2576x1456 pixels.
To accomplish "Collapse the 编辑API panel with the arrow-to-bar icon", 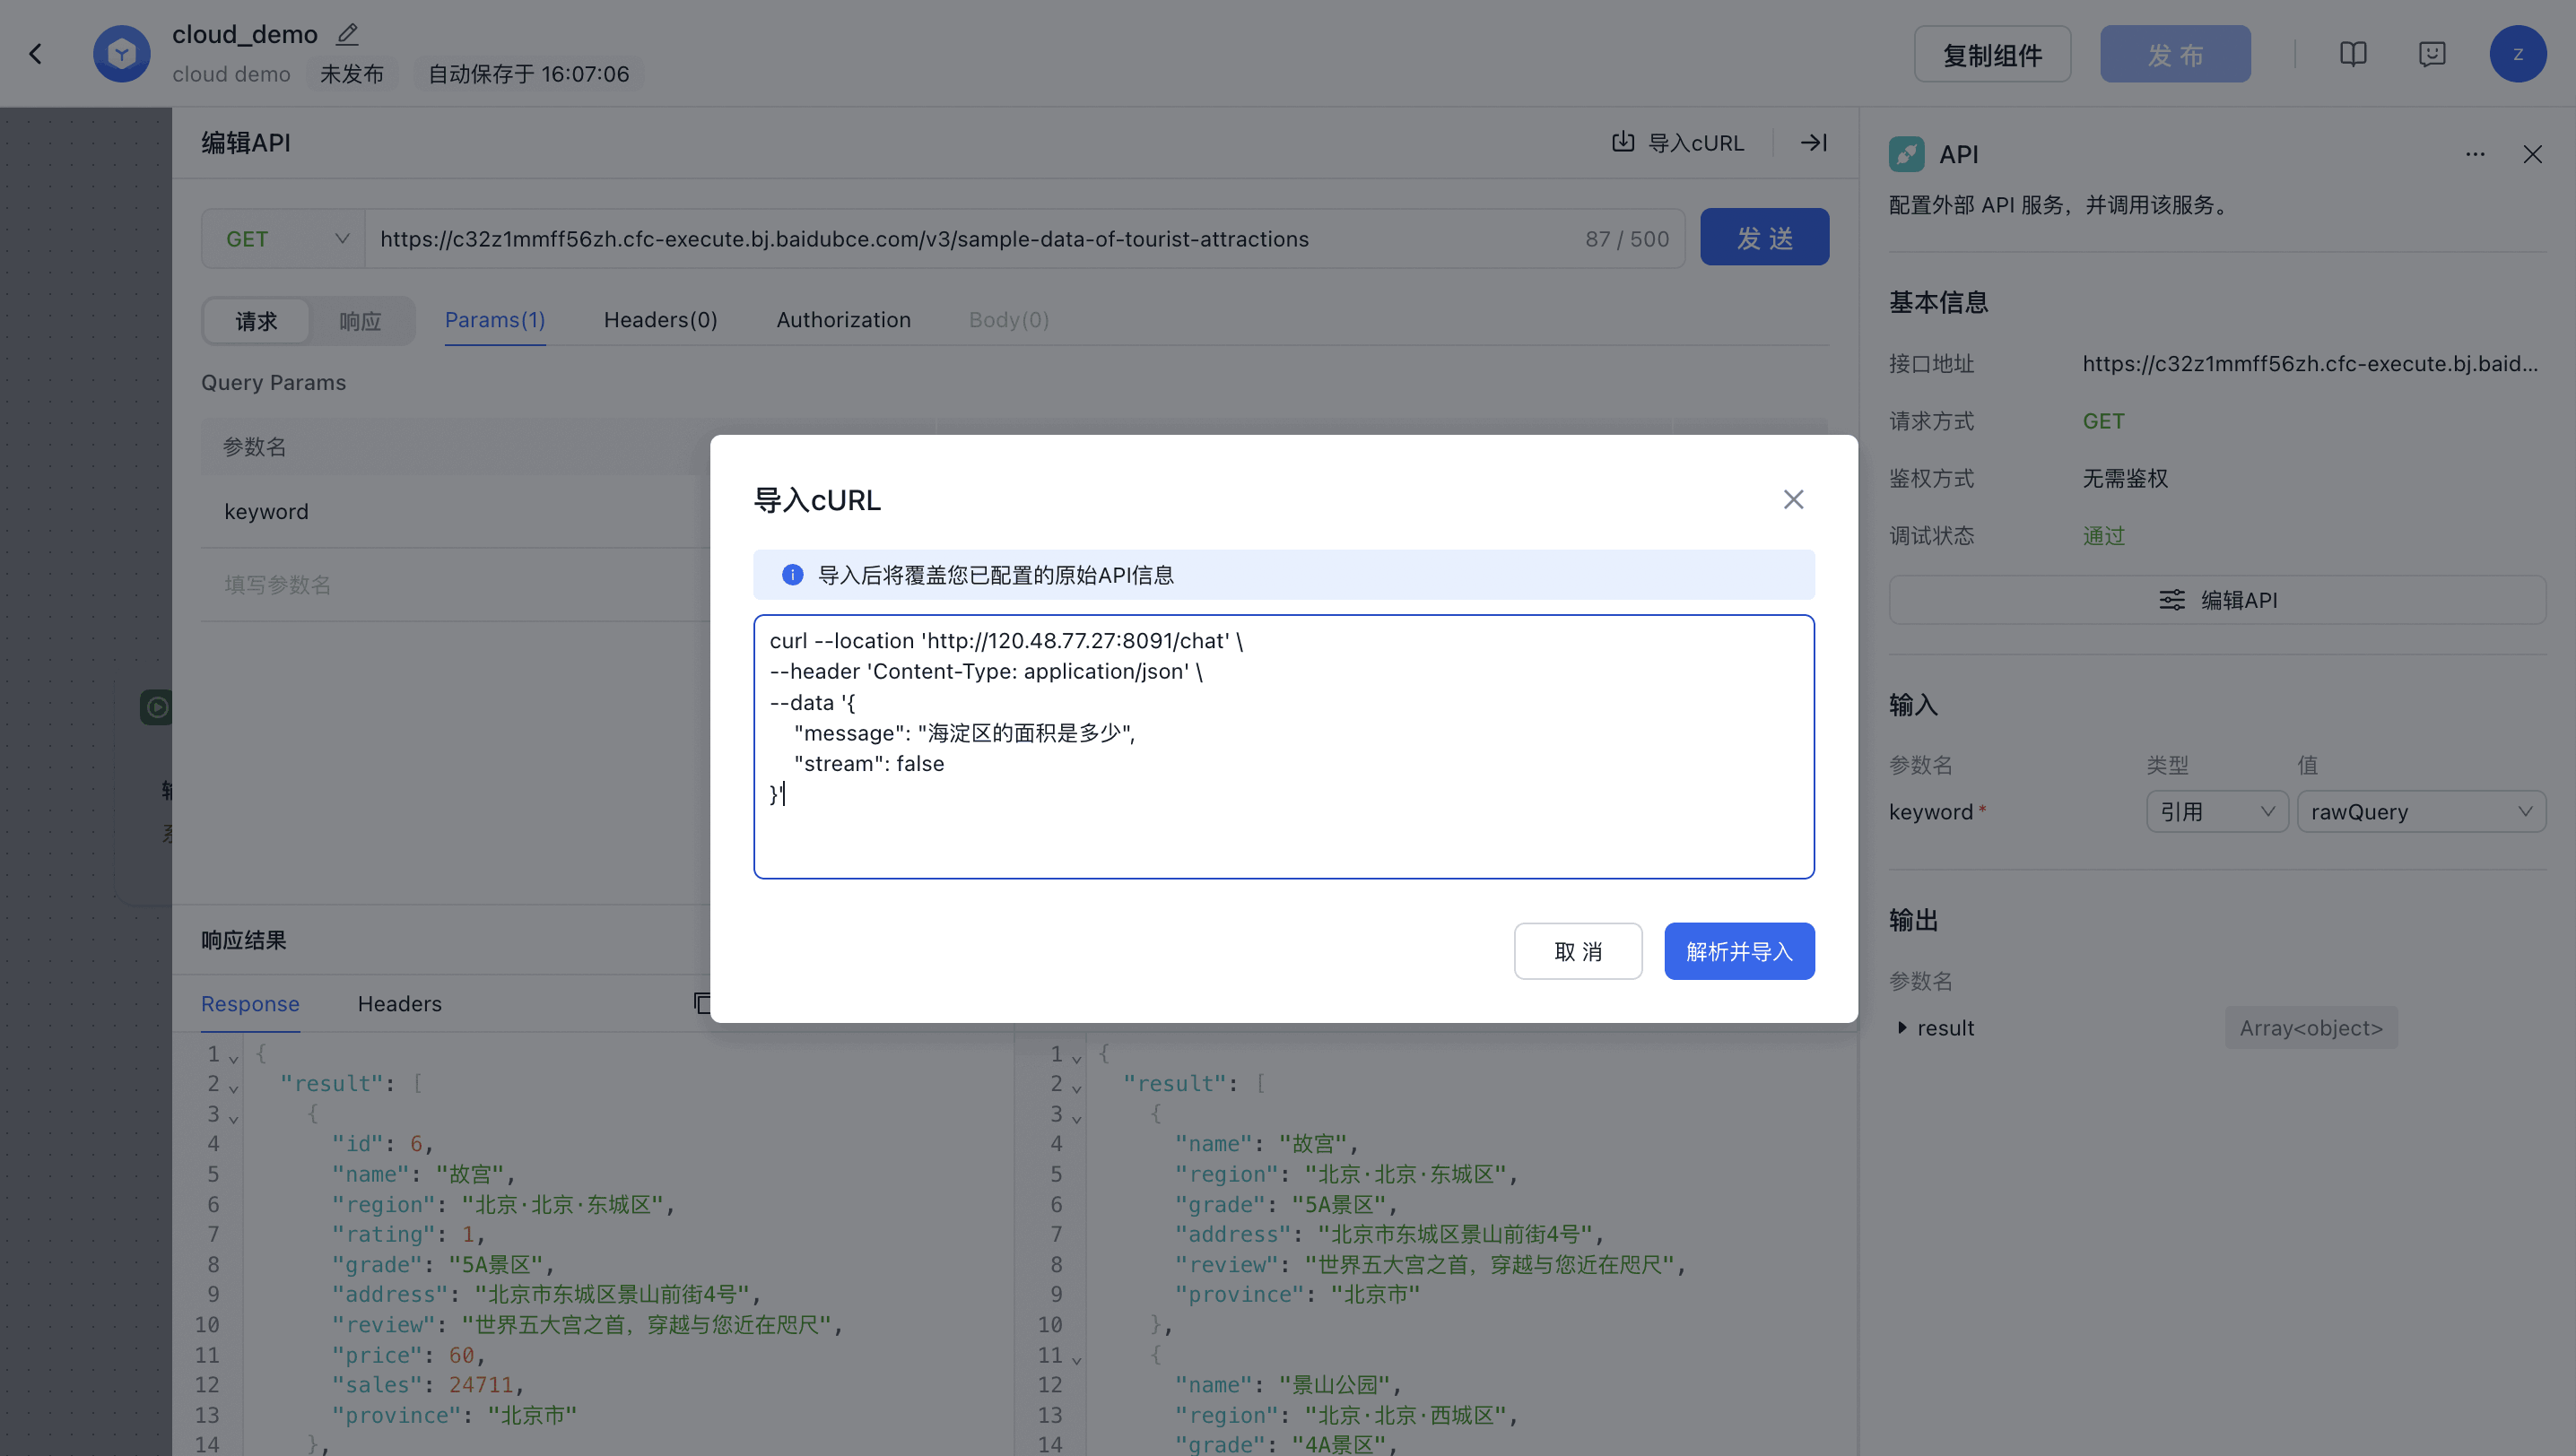I will point(1814,142).
